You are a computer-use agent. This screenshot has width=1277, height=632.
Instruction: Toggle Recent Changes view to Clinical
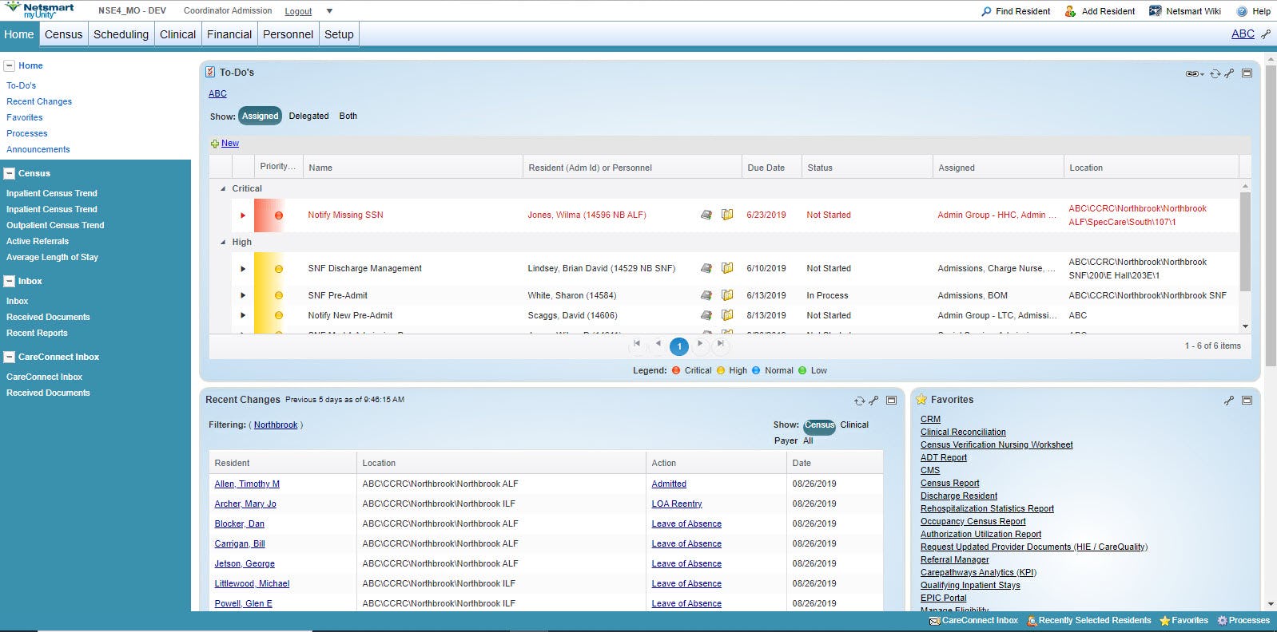[853, 425]
